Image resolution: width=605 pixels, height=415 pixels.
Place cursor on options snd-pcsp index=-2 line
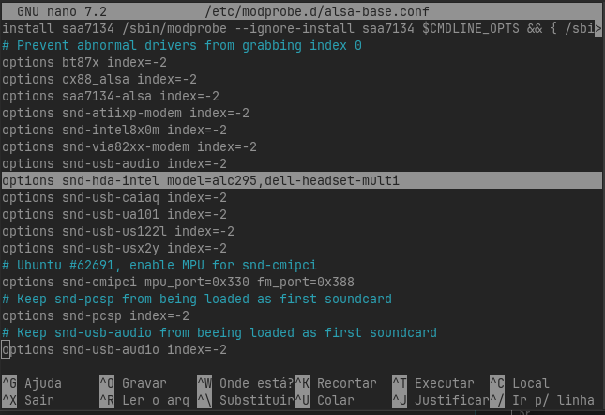(96, 315)
